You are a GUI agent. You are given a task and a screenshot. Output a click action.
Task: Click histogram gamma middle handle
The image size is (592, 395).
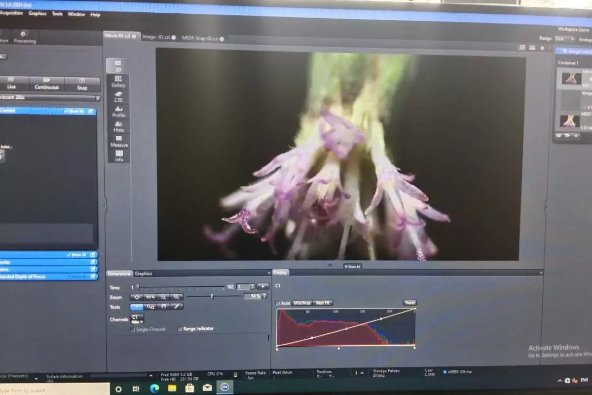click(338, 349)
